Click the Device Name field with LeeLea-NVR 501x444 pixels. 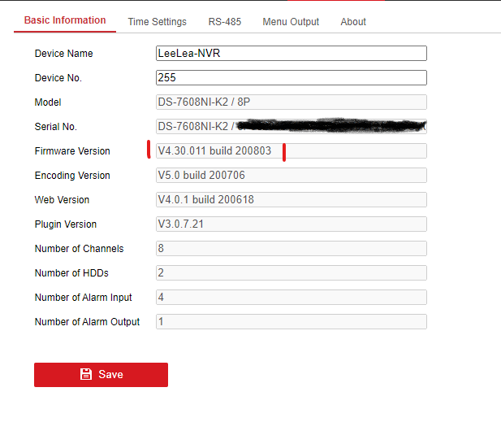point(291,54)
